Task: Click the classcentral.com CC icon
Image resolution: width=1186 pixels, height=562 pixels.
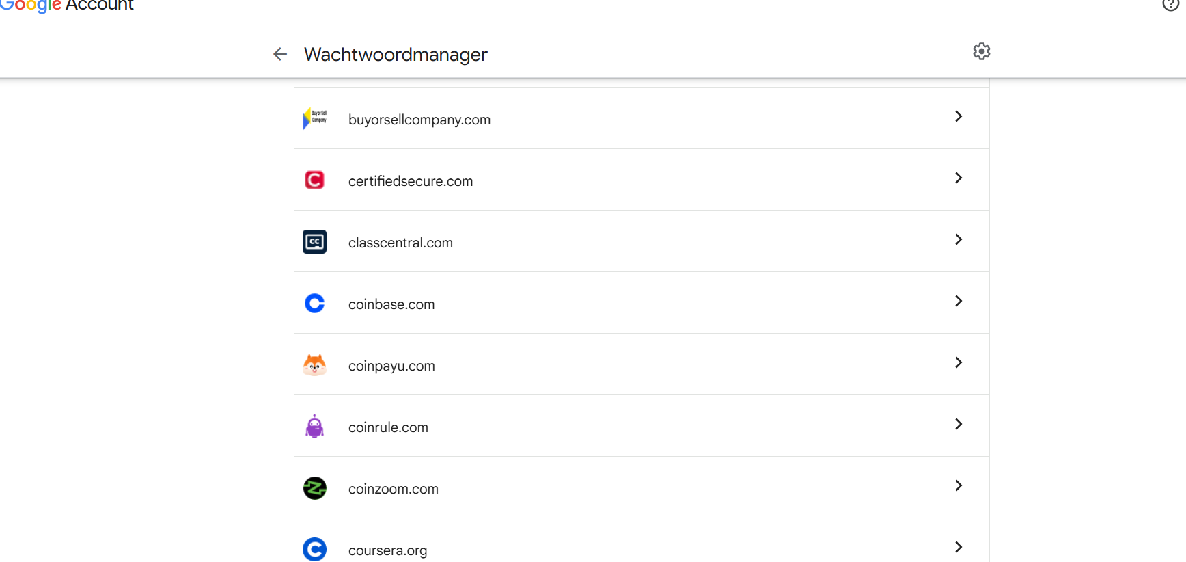Action: click(314, 241)
